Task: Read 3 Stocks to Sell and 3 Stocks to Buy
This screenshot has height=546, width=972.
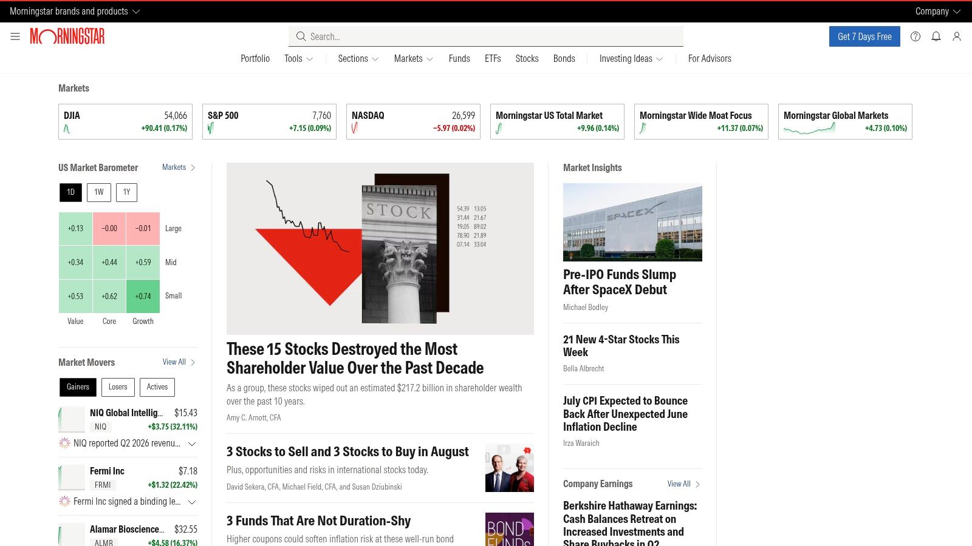Action: (347, 452)
